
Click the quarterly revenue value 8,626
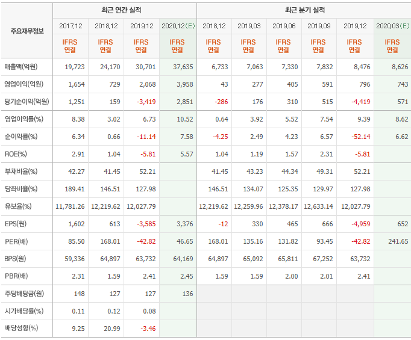tap(400, 67)
